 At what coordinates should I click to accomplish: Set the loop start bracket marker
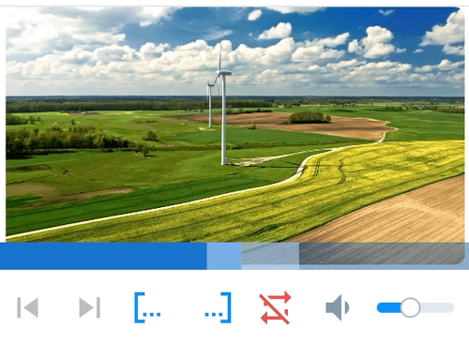coord(147,307)
